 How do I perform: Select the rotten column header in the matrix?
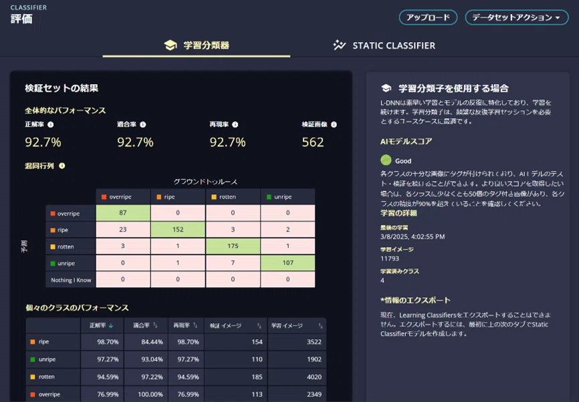[233, 196]
